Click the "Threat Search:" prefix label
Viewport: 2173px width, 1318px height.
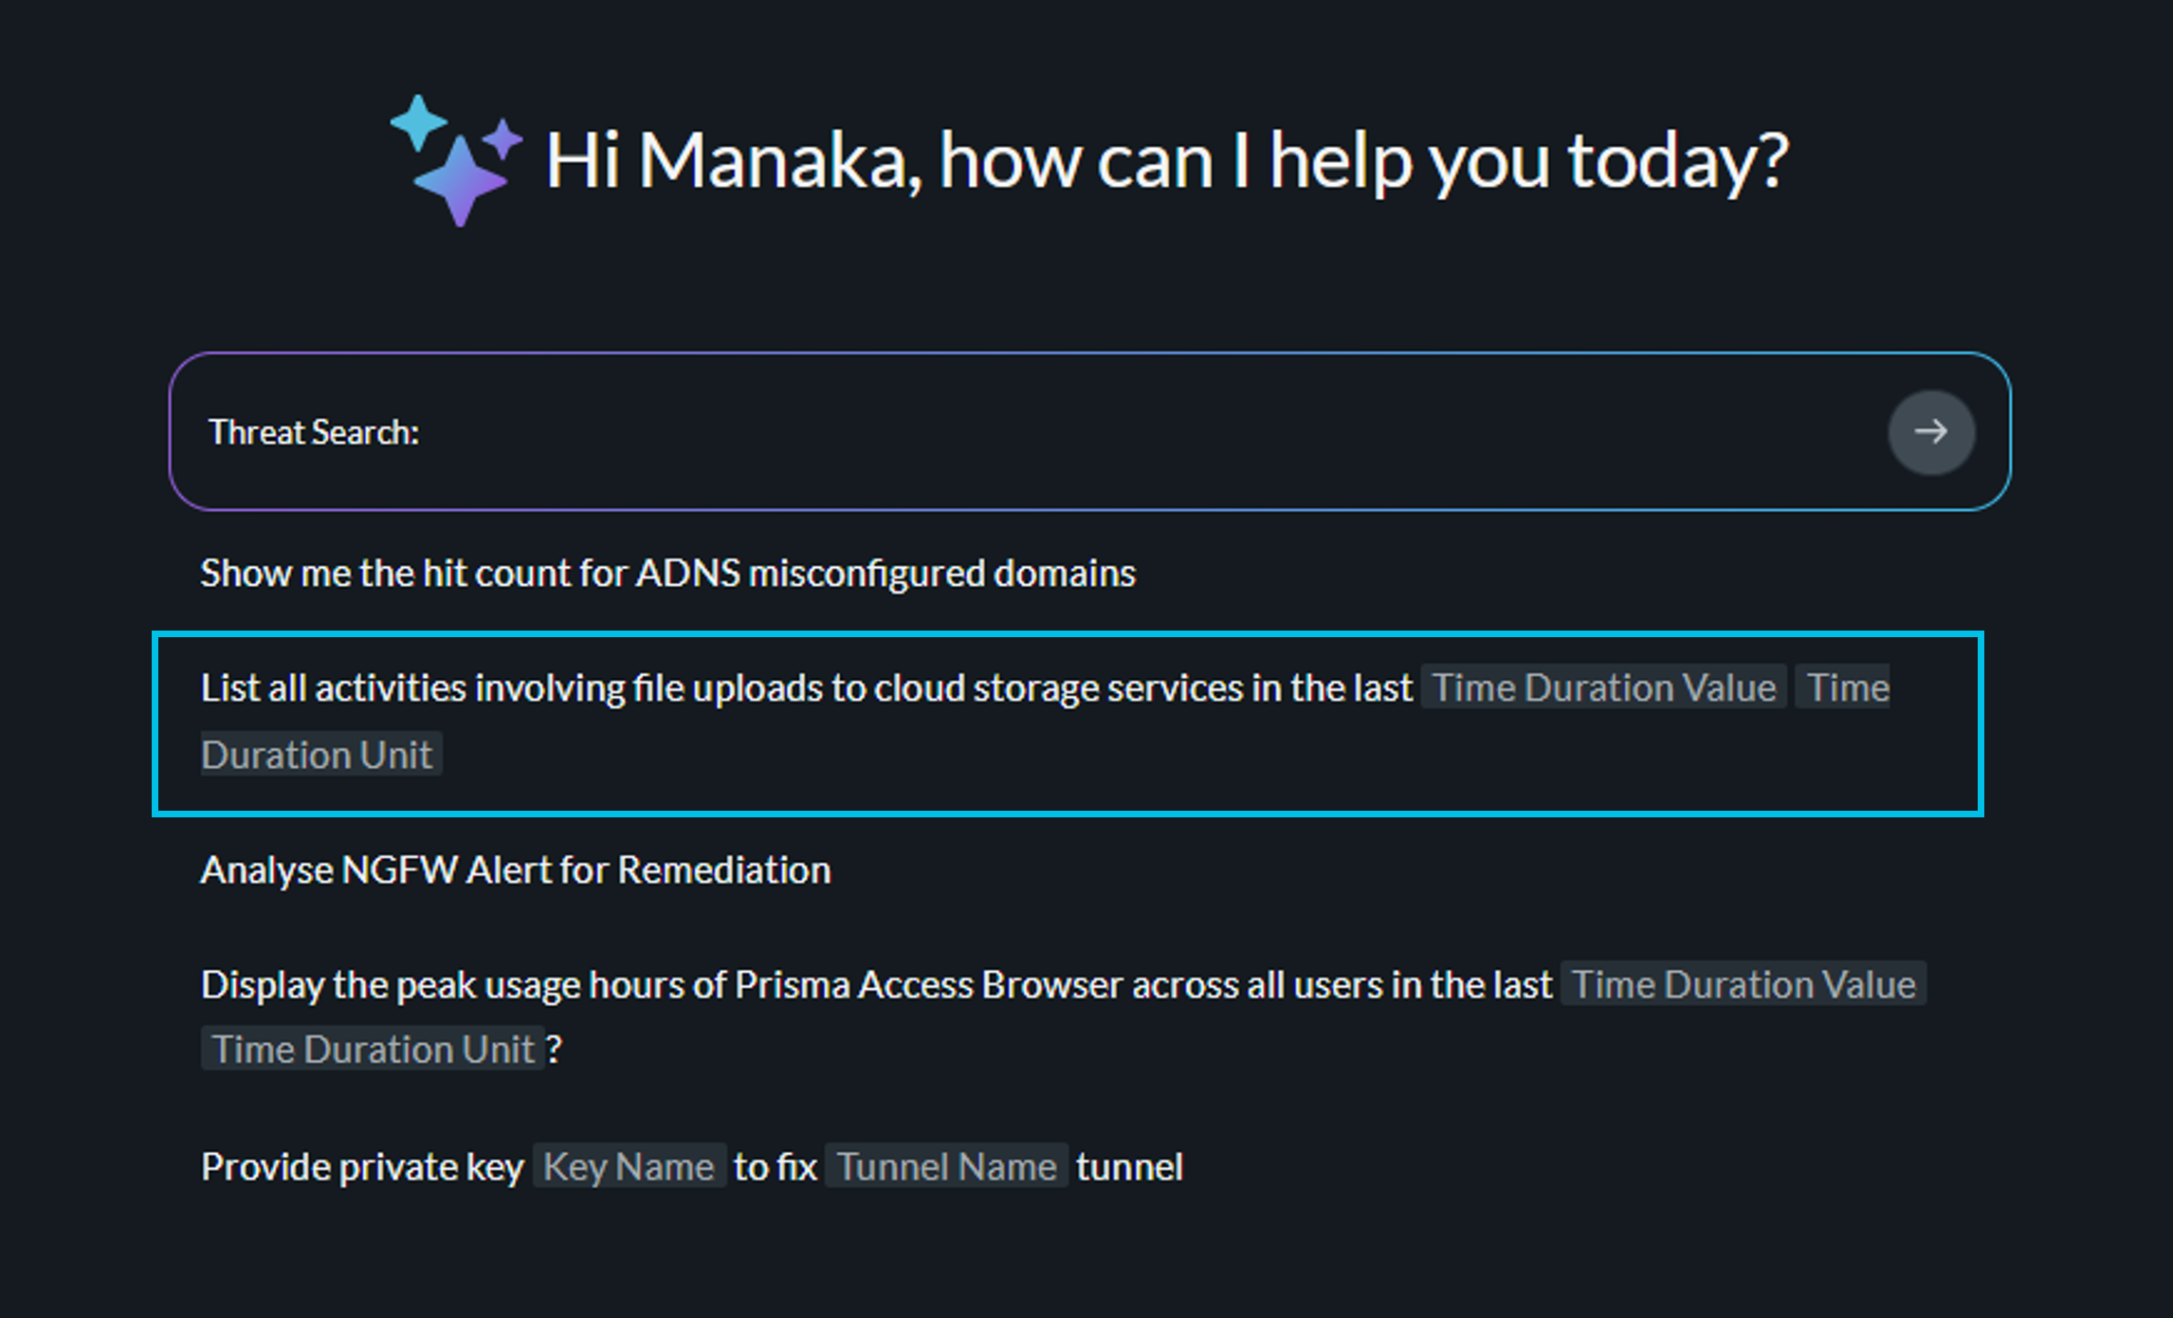coord(314,432)
